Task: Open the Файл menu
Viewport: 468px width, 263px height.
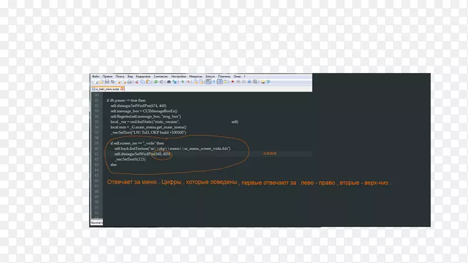Action: click(95, 77)
